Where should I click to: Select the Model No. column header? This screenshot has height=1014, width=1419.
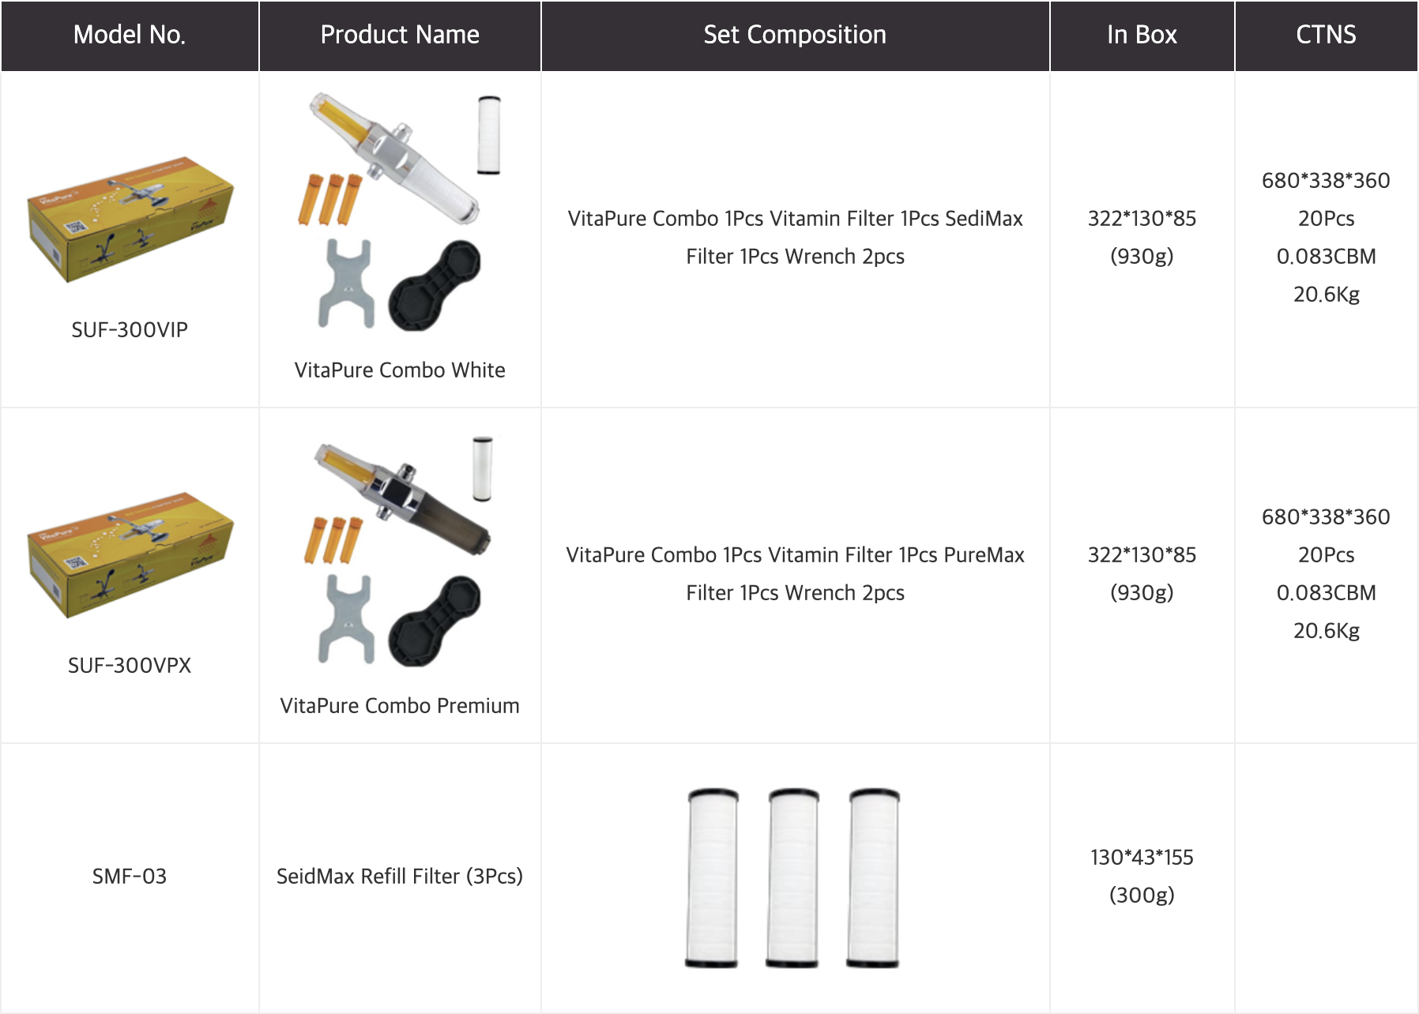tap(130, 35)
